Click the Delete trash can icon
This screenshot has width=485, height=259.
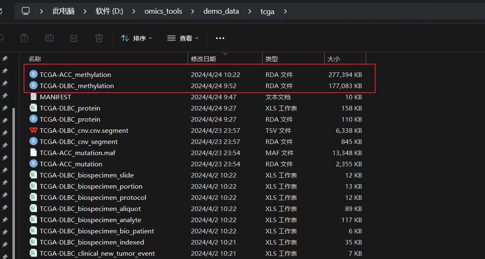(x=99, y=38)
